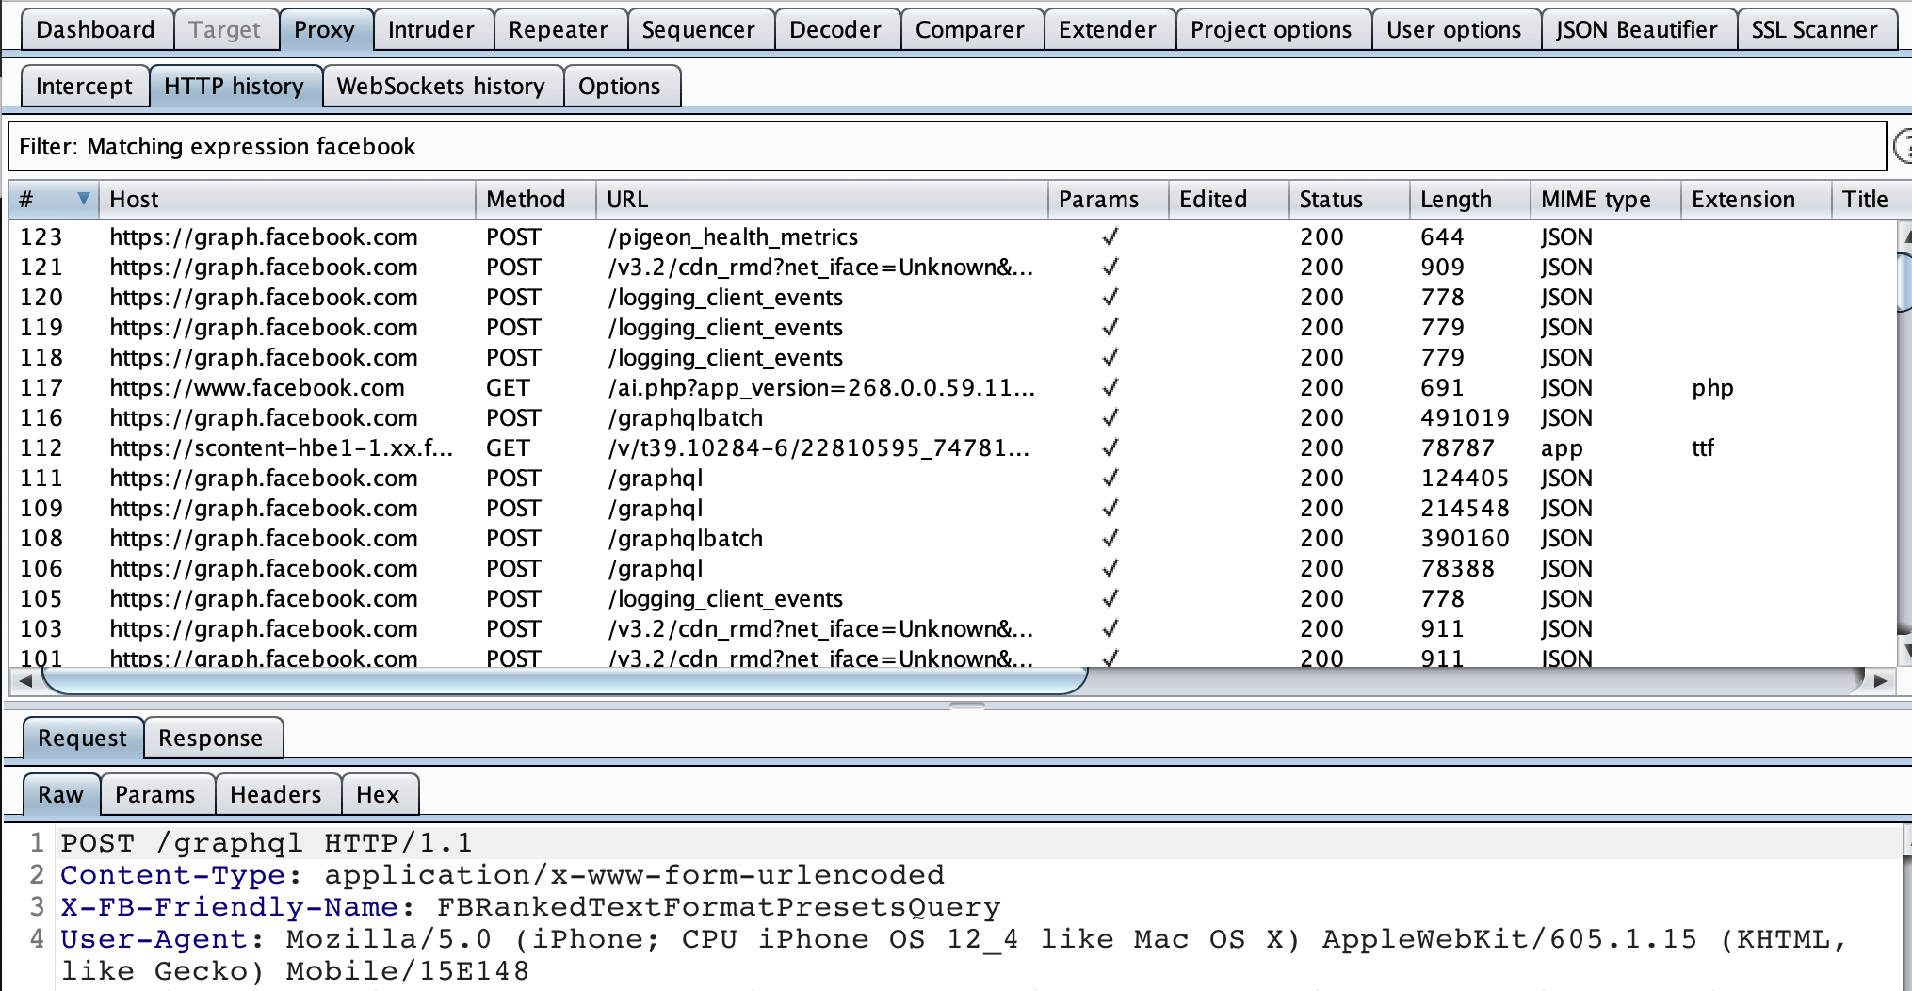This screenshot has width=1912, height=991.
Task: Sort by the Params column header
Action: point(1109,199)
